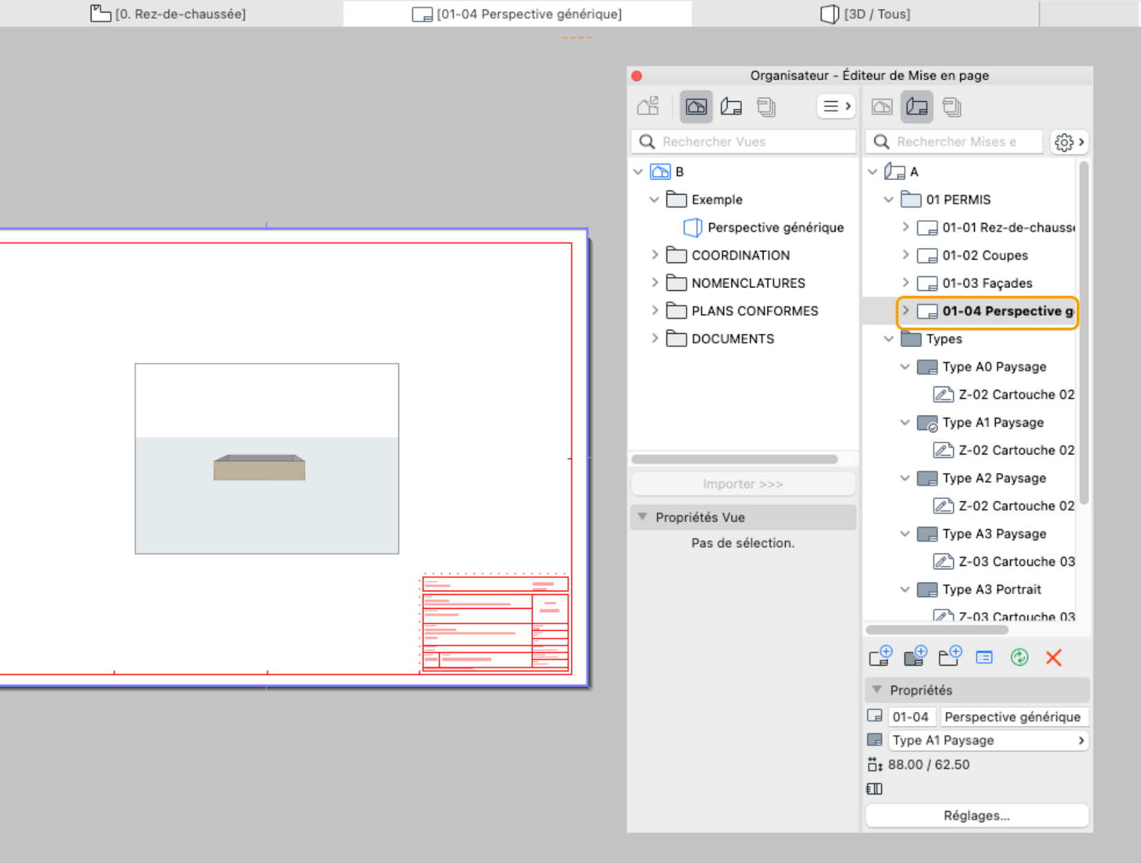Click the New Master Layout icon
Screen dimensions: 1141x863
[x=915, y=656]
